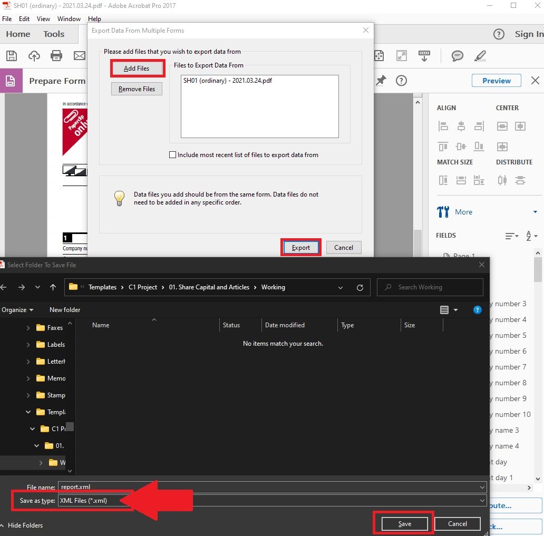Viewport: 544px width, 536px height.
Task: Open the Save as type combo box
Action: click(271, 501)
